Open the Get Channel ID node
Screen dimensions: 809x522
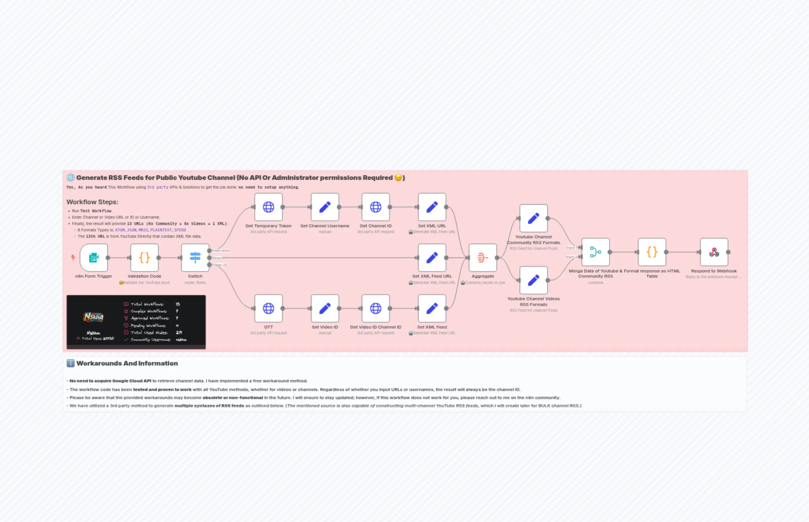375,207
